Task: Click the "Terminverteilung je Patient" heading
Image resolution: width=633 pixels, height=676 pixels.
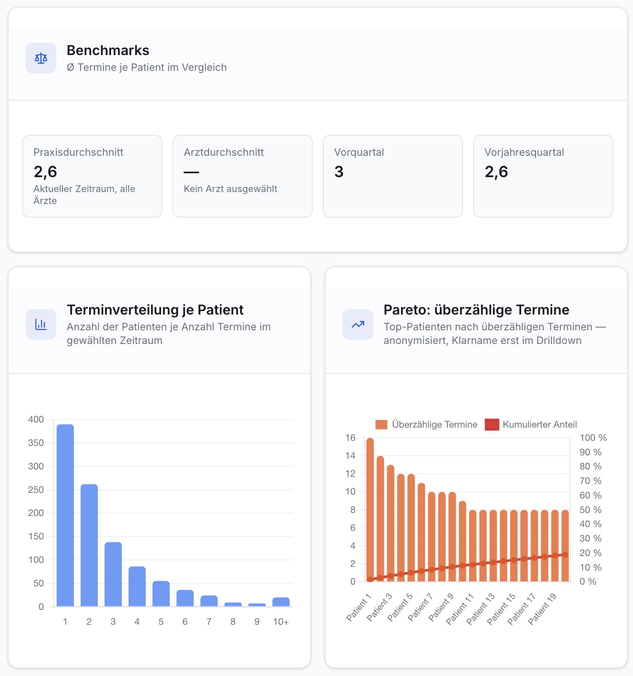Action: point(155,310)
